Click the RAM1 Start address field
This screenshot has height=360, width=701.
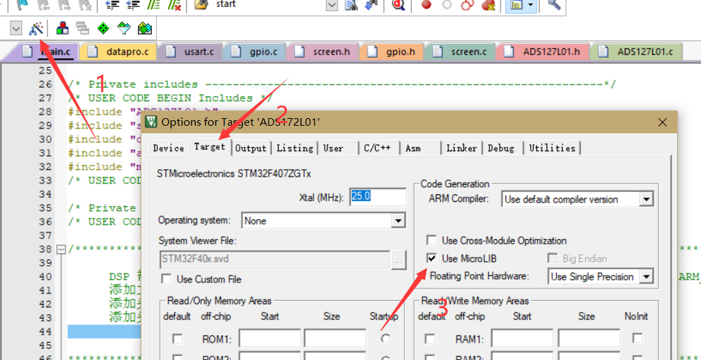coord(522,339)
